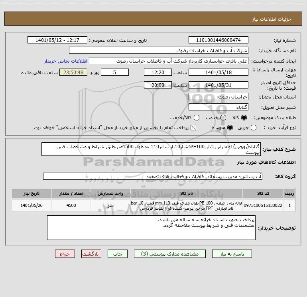Click the گروه کالا field

click(x=153, y=176)
